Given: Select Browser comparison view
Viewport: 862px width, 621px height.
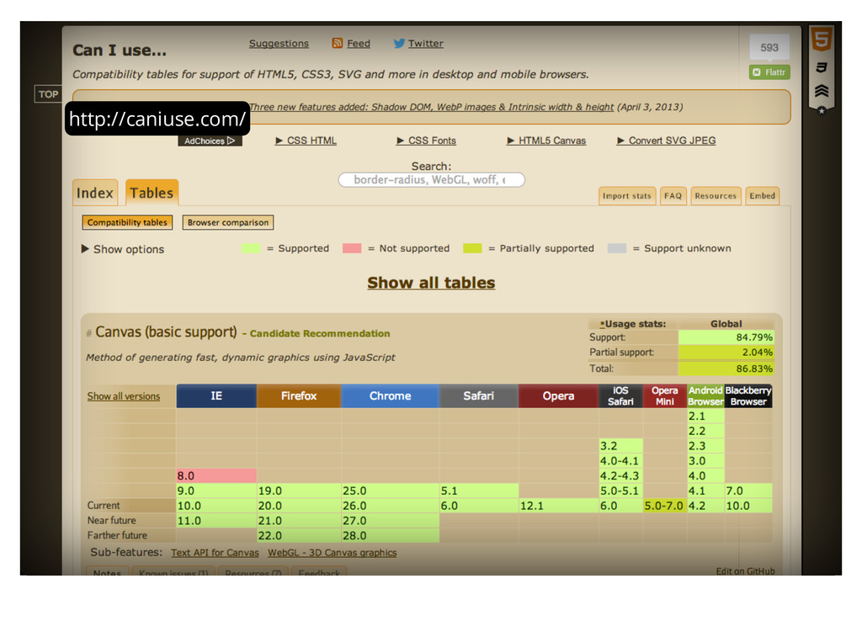Looking at the screenshot, I should [228, 223].
